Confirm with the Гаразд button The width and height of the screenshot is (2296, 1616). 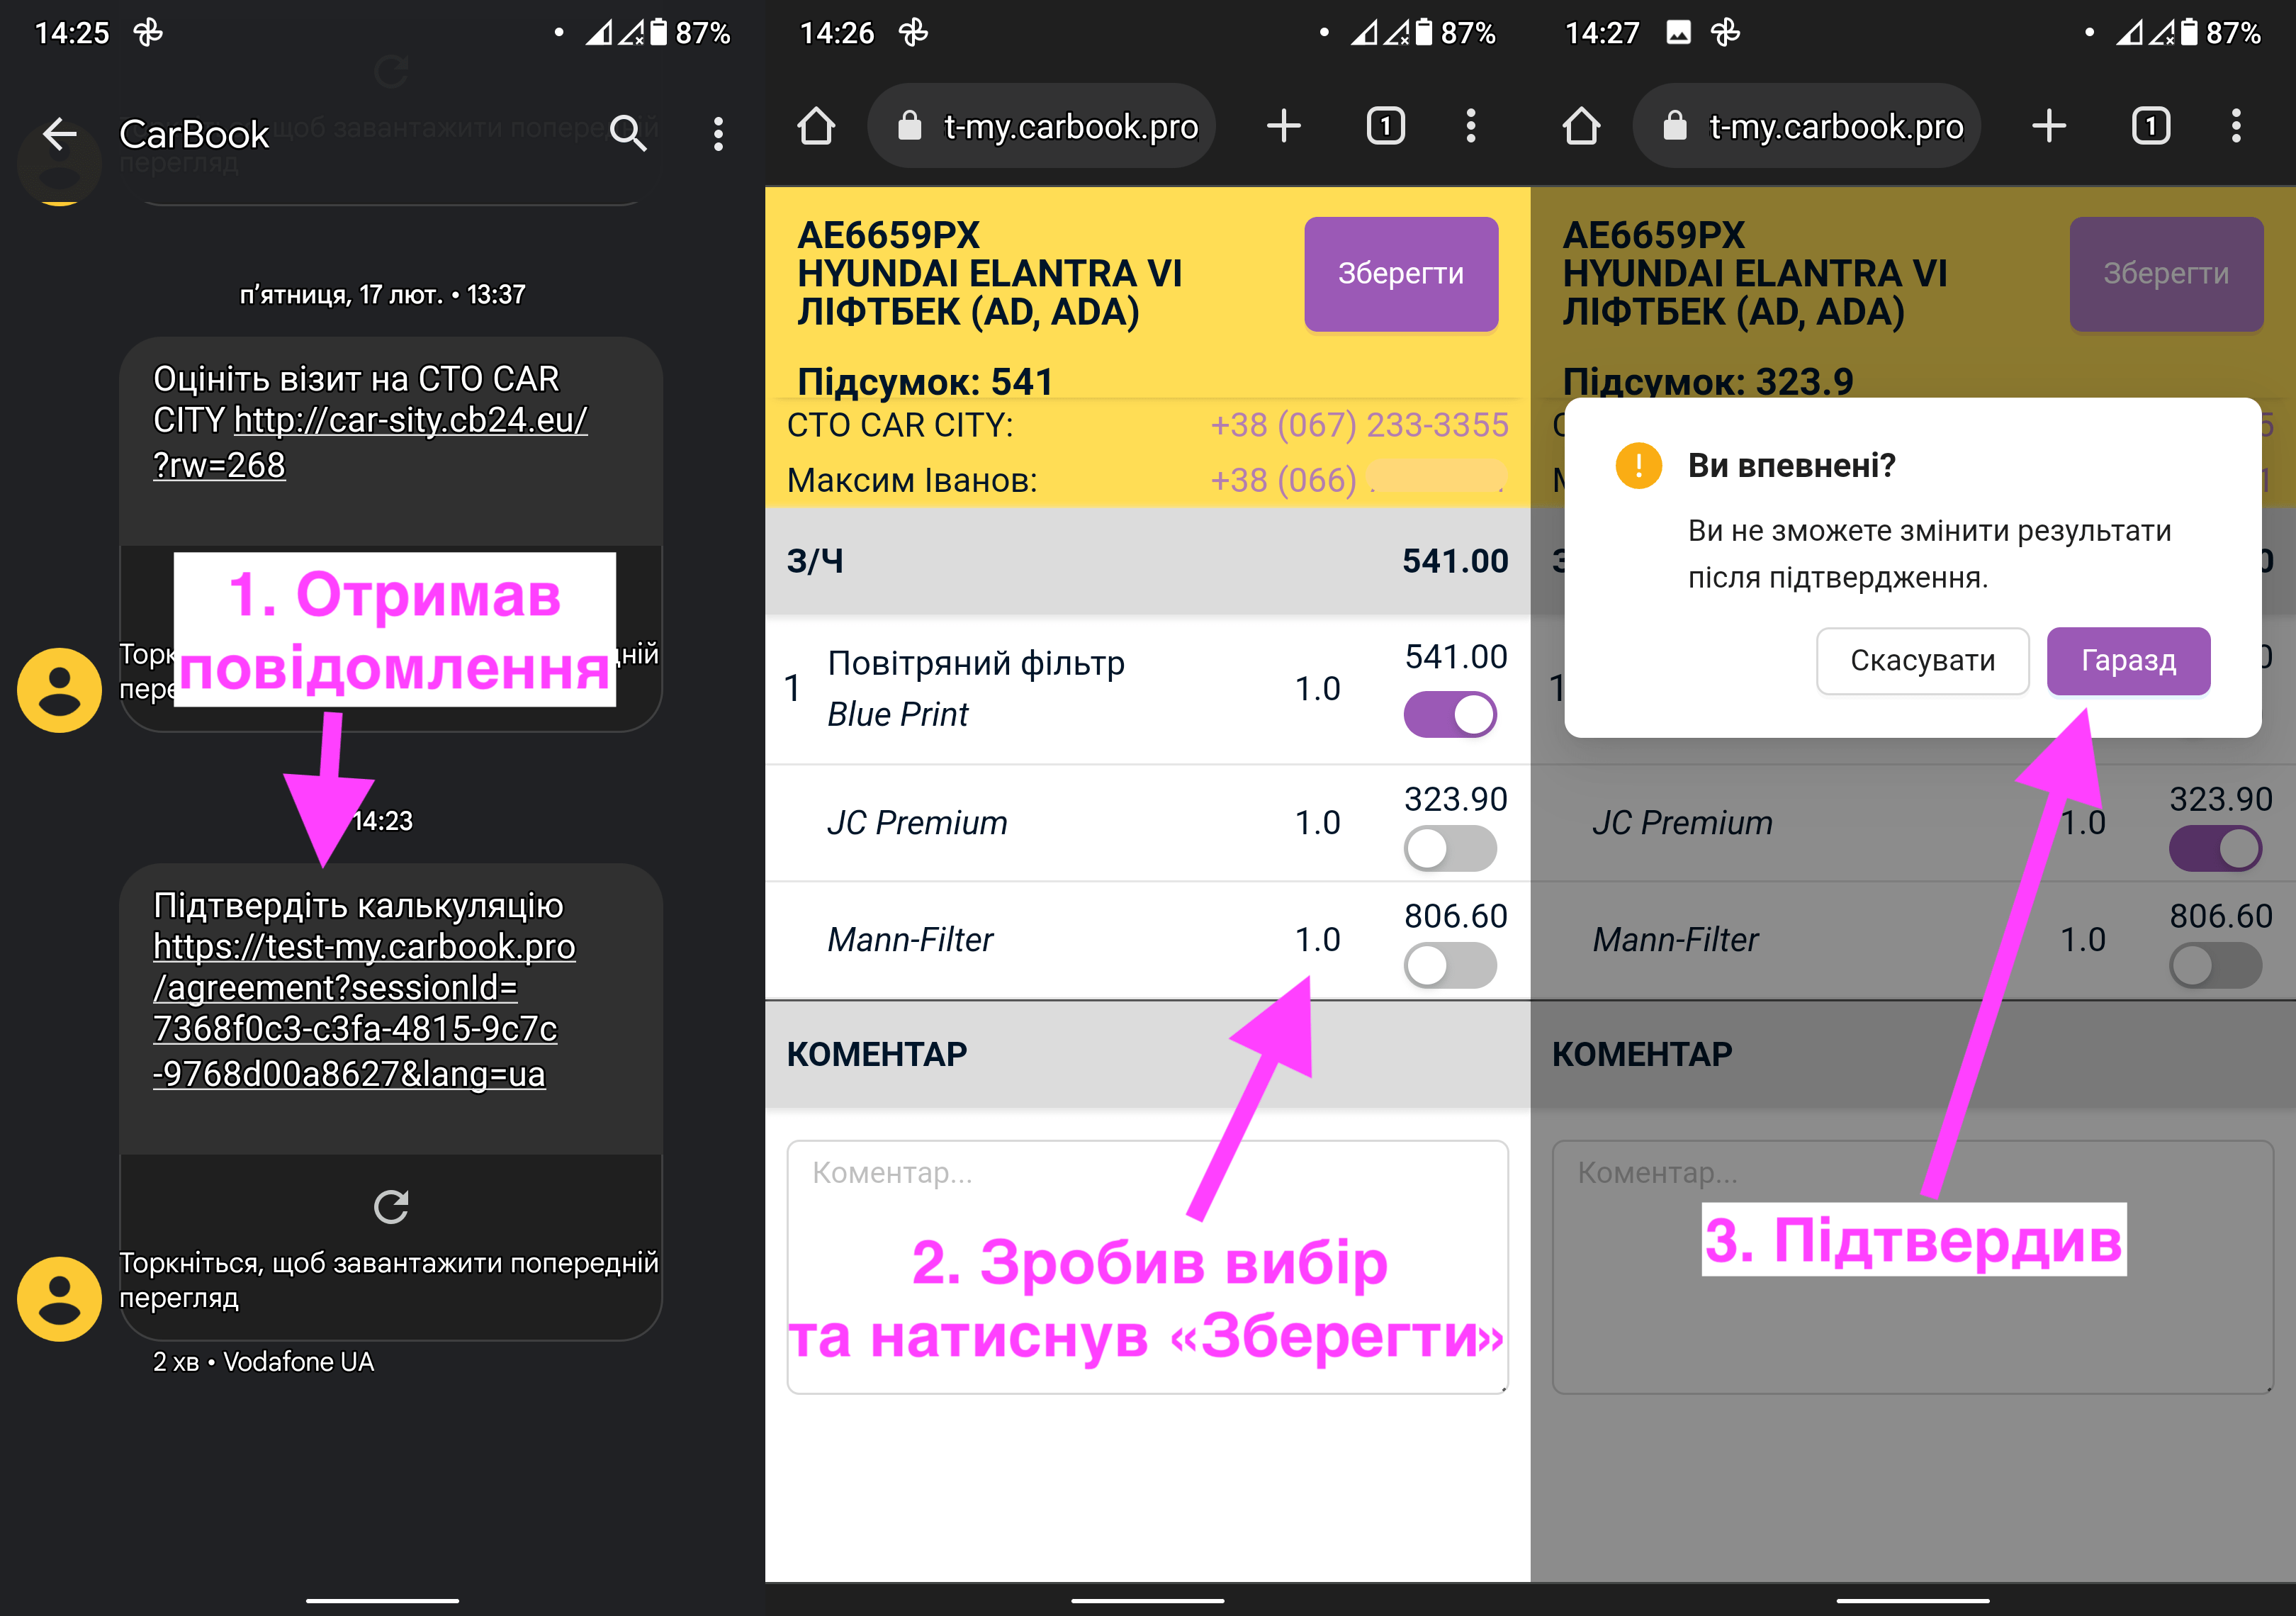click(2128, 660)
